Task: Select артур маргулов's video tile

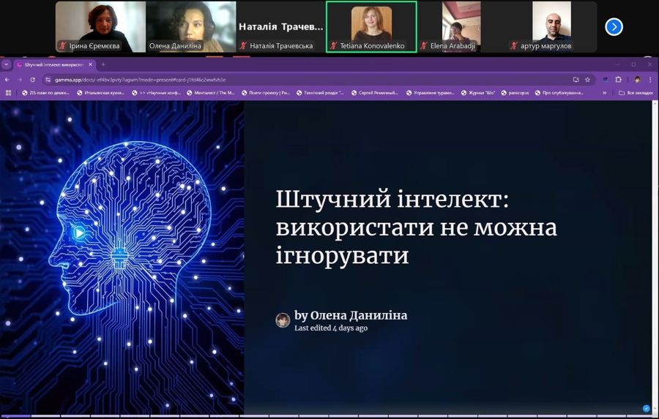Action: [551, 27]
